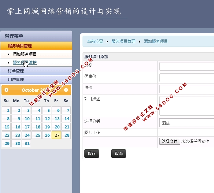Focus the 原价 input field
This screenshot has width=214, height=193.
(x=186, y=89)
